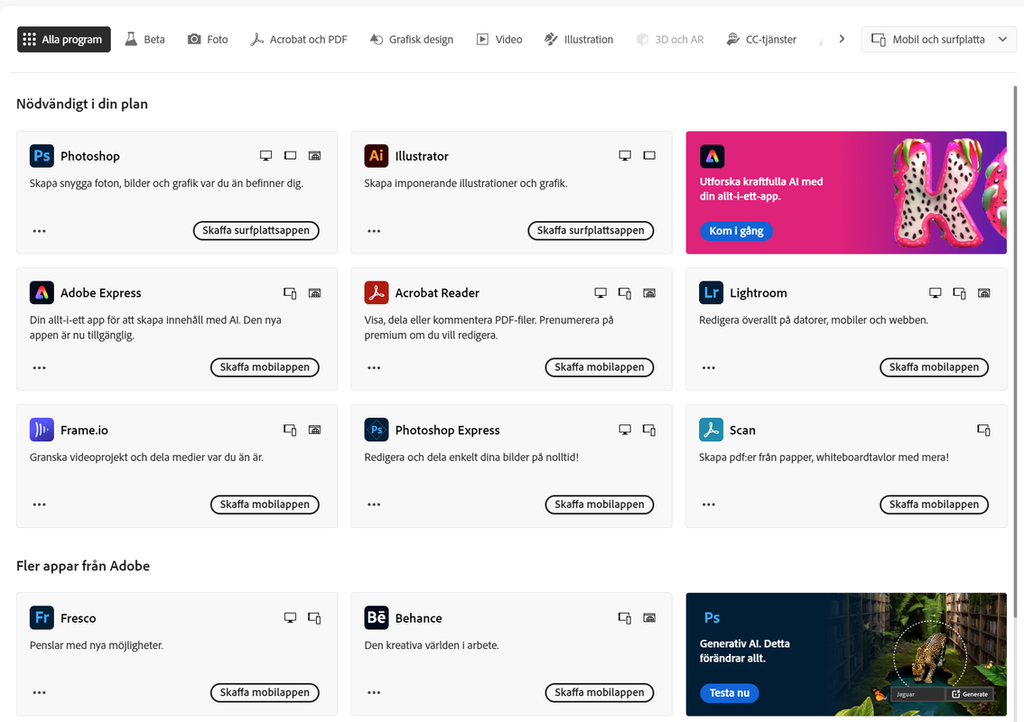The width and height of the screenshot is (1024, 722).
Task: Click Photoshop's desktop platform icon
Action: tap(265, 155)
